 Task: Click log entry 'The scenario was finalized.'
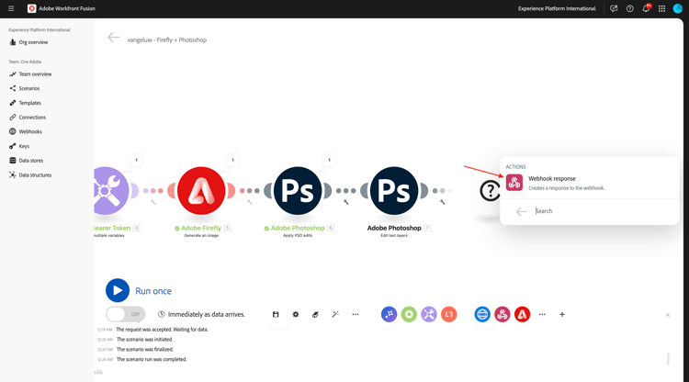coord(145,350)
